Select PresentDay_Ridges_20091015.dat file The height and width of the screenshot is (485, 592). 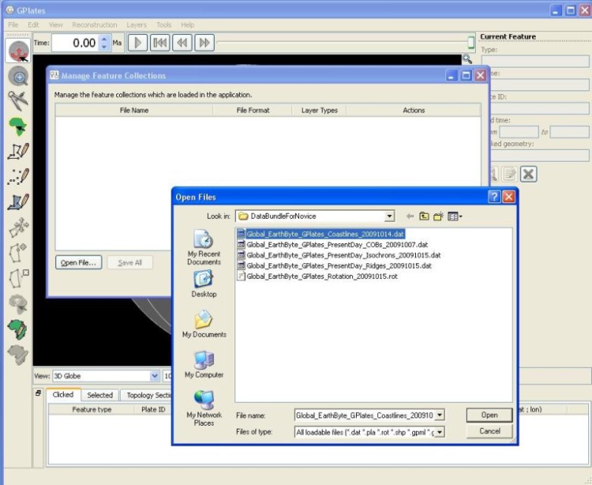[x=335, y=266]
